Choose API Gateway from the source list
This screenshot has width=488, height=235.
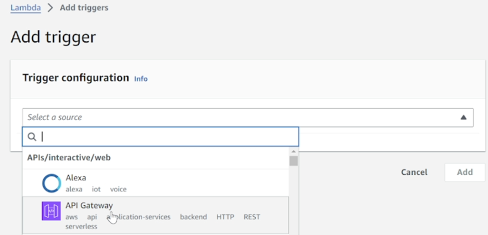[x=155, y=215]
